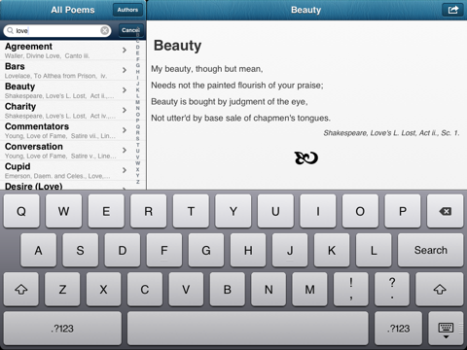Tap the E key
This screenshot has height=350, width=467.
pos(106,211)
